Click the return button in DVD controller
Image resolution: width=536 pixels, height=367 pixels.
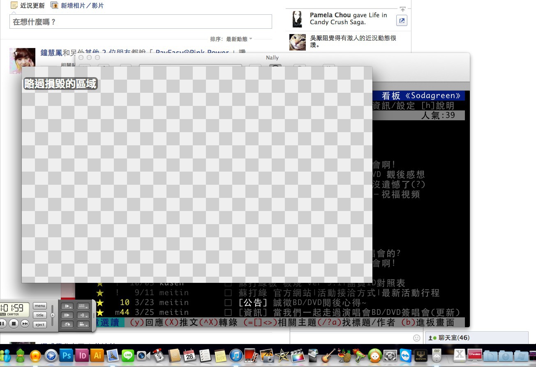(68, 324)
